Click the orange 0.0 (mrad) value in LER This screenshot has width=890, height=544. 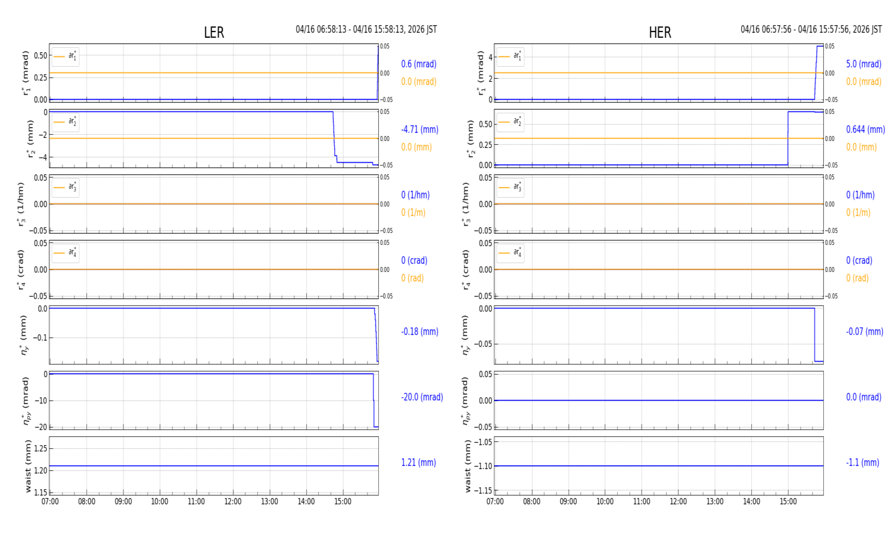[419, 81]
